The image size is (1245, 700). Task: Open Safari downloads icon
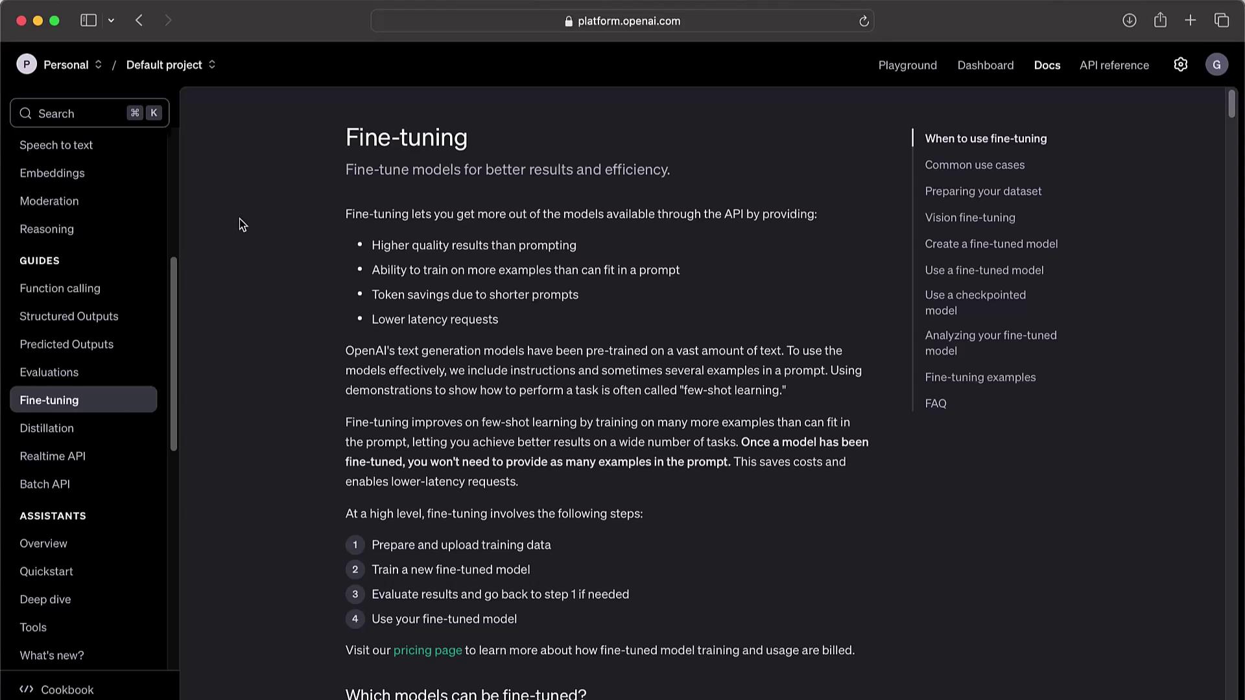point(1129,21)
